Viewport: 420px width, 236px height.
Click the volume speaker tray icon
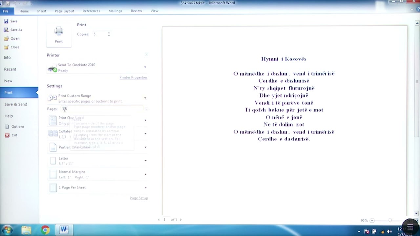(x=389, y=231)
